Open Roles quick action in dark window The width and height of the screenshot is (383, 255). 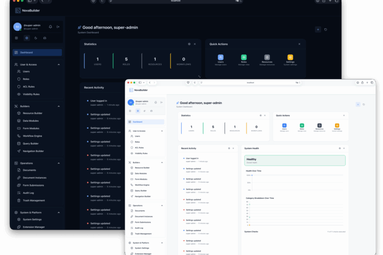[x=244, y=60]
